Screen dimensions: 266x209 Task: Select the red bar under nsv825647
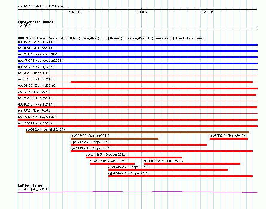tap(229, 139)
